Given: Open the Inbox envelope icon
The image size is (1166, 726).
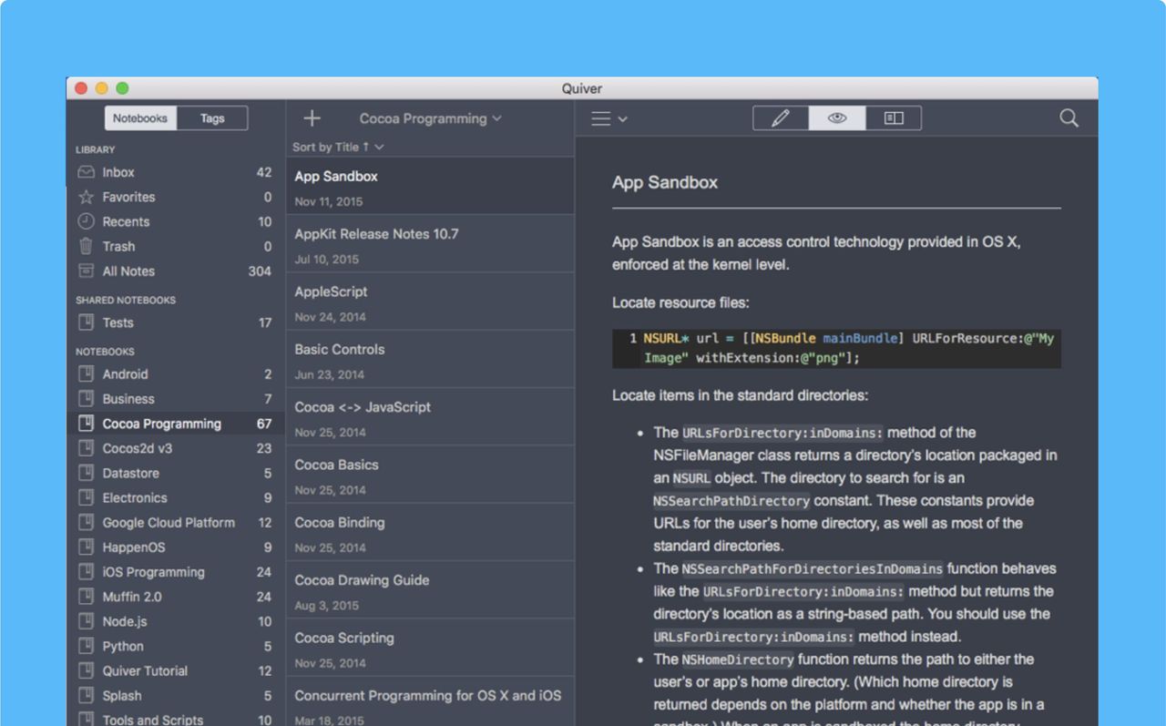Looking at the screenshot, I should tap(86, 172).
